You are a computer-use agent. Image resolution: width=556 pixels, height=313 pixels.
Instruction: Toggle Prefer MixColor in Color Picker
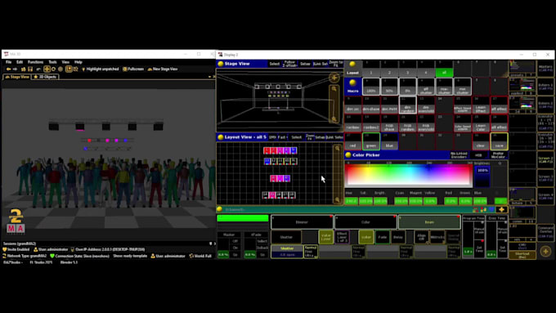click(498, 155)
